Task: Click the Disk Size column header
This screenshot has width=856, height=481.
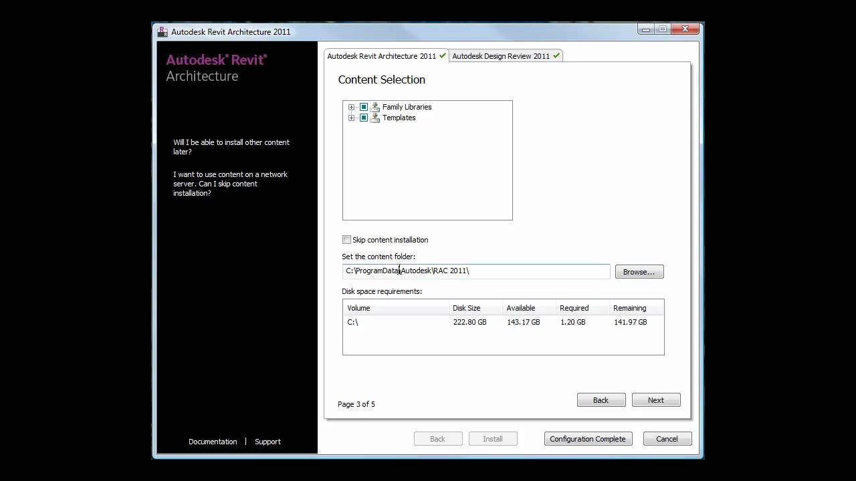Action: pos(475,308)
